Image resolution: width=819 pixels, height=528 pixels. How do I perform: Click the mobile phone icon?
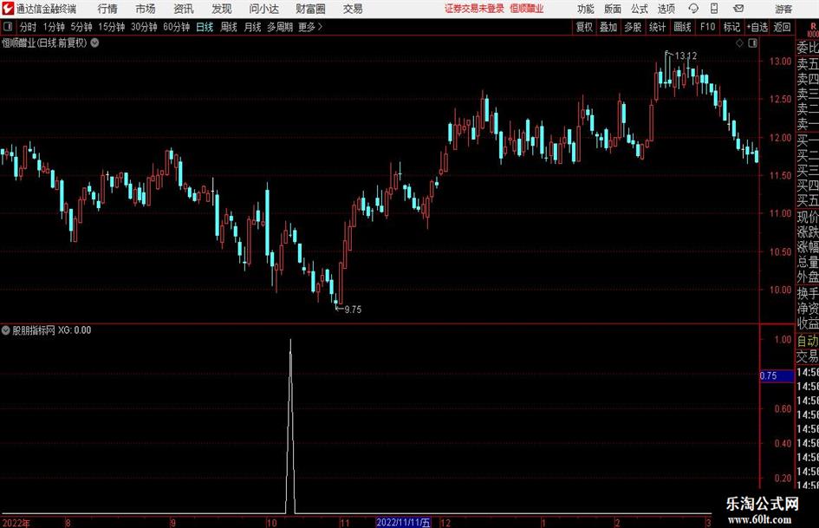[714, 9]
